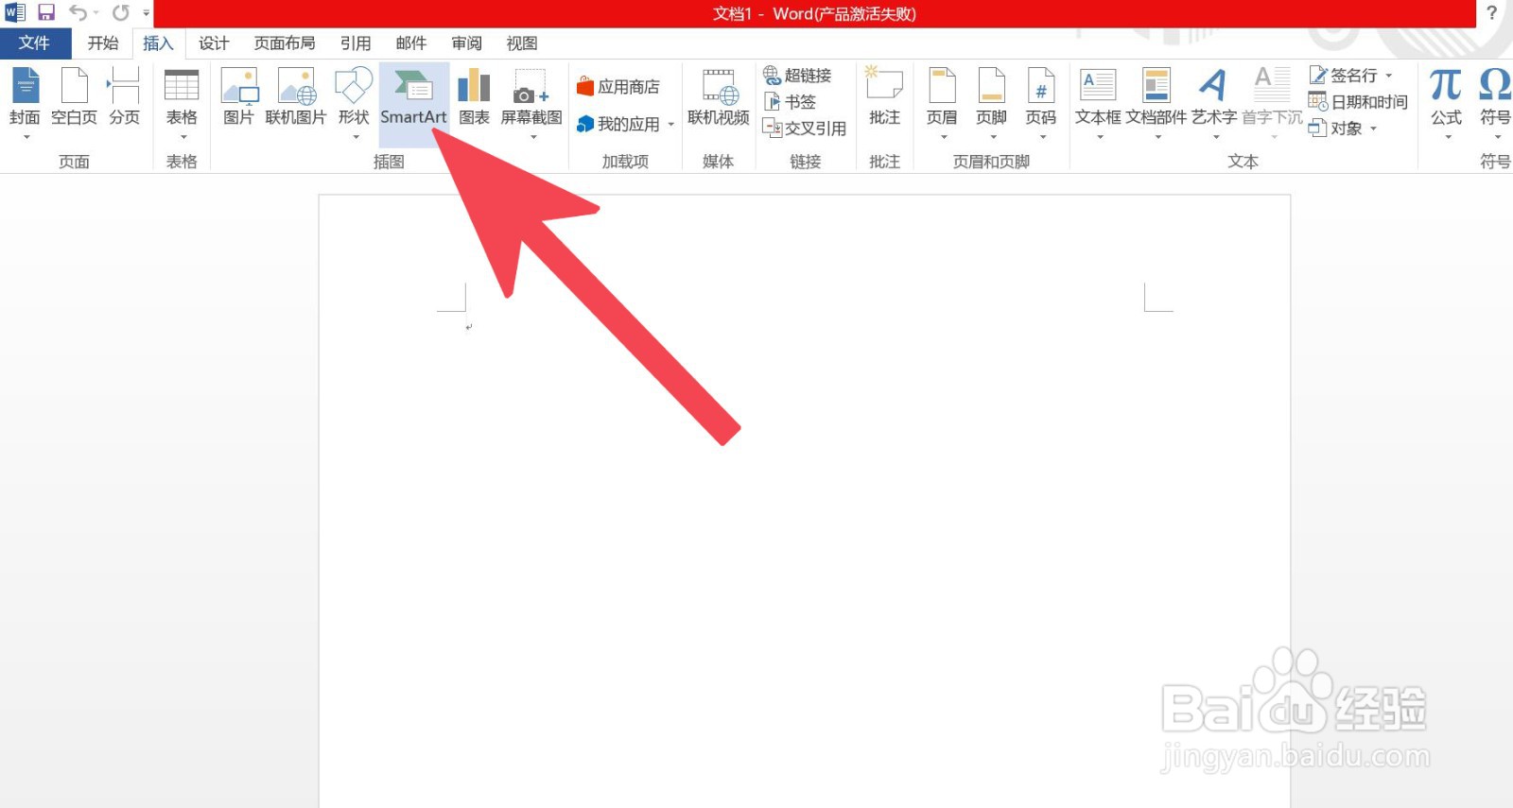Image resolution: width=1513 pixels, height=808 pixels.
Task: Open the App Store (应用商店)
Action: click(618, 87)
